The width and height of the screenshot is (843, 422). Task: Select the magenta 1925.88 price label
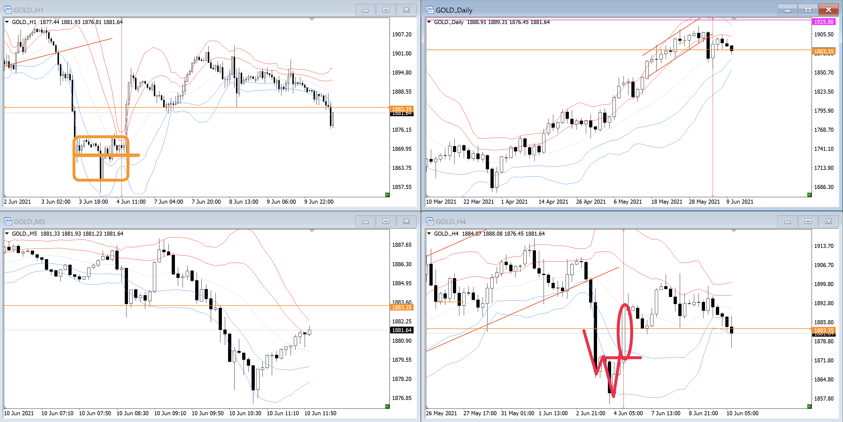[x=823, y=22]
